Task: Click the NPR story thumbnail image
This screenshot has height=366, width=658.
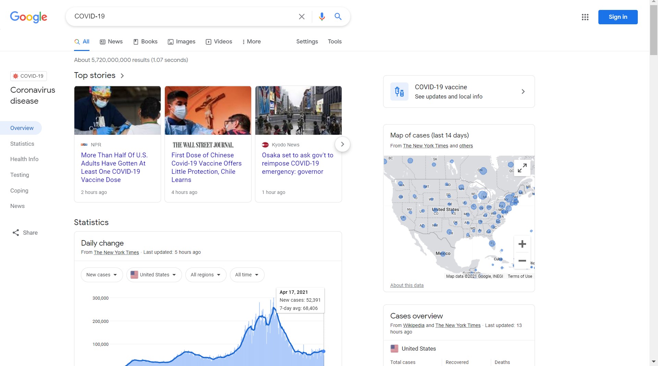Action: 118,110
